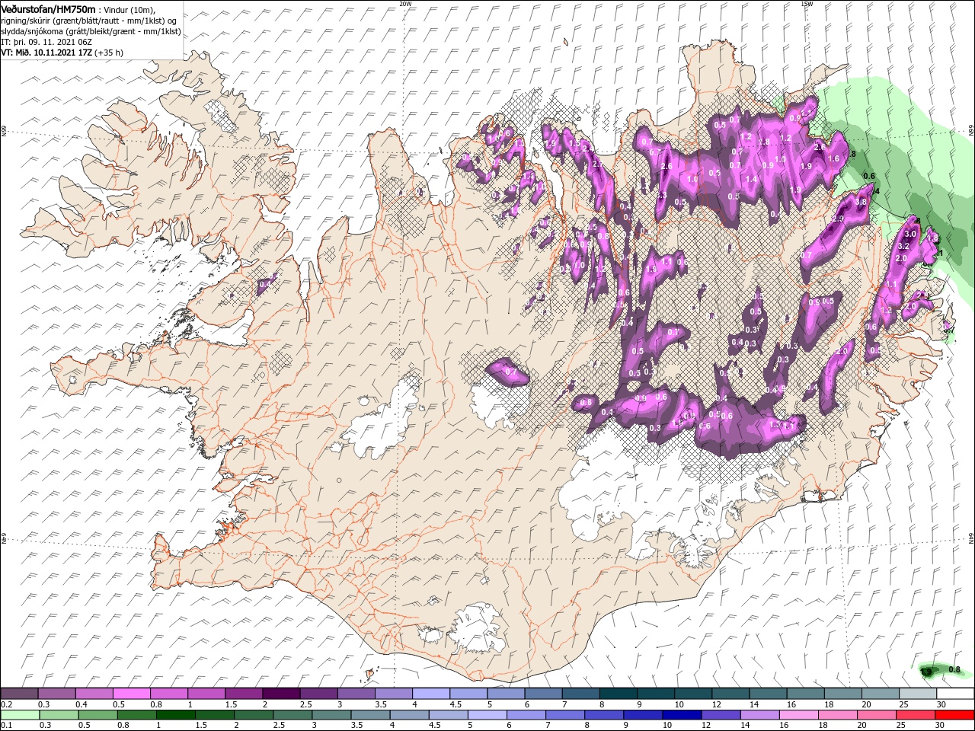Select the palest green 0.1 rain legend swatch
This screenshot has width=975, height=731.
coord(19,715)
